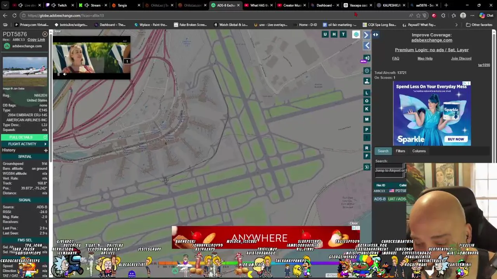The image size is (497, 279).
Task: Open the map layers selector icon
Action: [x=356, y=34]
